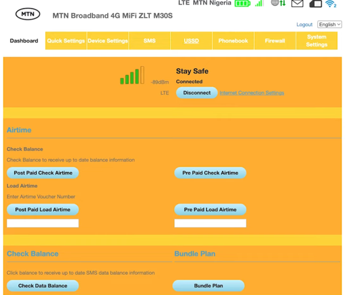
Task: Open the System Settings tab
Action: tap(317, 41)
